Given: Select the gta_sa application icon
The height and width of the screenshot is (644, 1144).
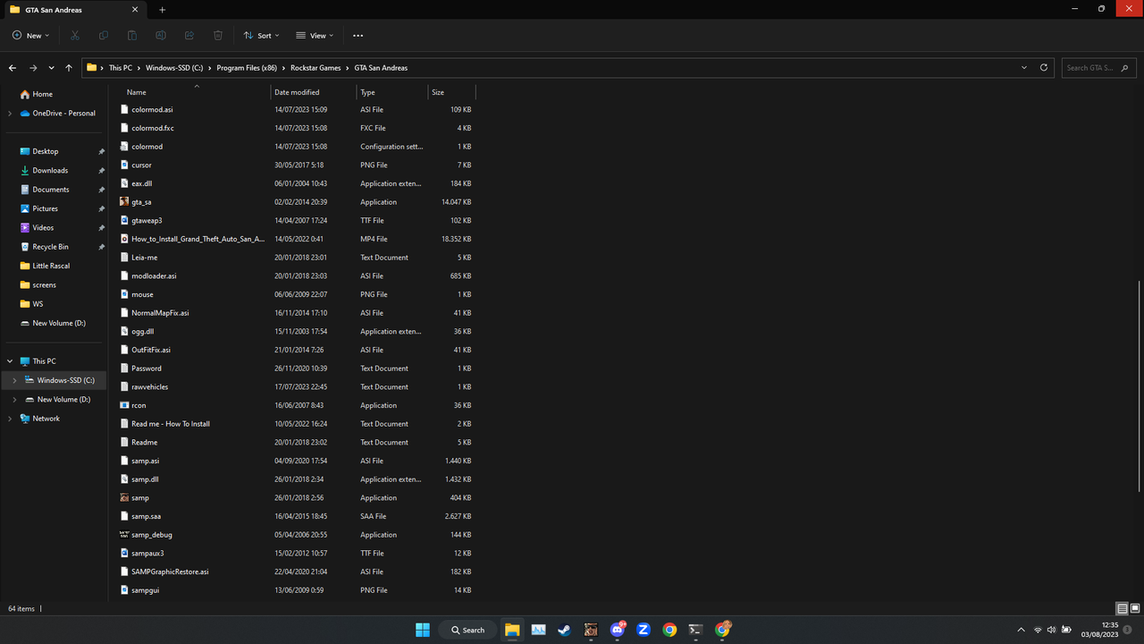Looking at the screenshot, I should (x=124, y=202).
